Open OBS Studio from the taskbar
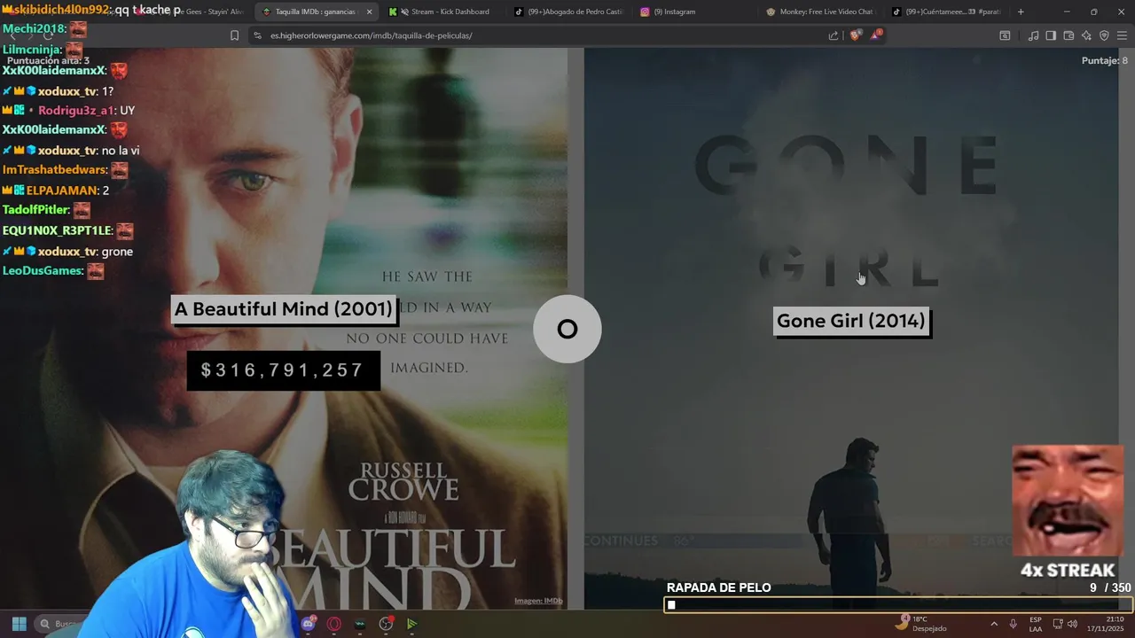The image size is (1135, 638). tap(386, 624)
